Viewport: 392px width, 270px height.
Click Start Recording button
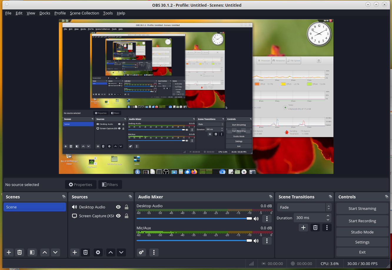click(362, 221)
